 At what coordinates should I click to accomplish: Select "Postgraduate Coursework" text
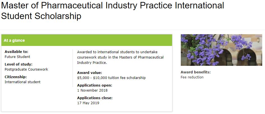click(x=26, y=69)
